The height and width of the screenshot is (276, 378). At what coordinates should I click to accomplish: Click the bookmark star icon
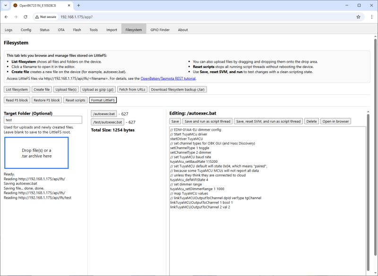click(358, 16)
